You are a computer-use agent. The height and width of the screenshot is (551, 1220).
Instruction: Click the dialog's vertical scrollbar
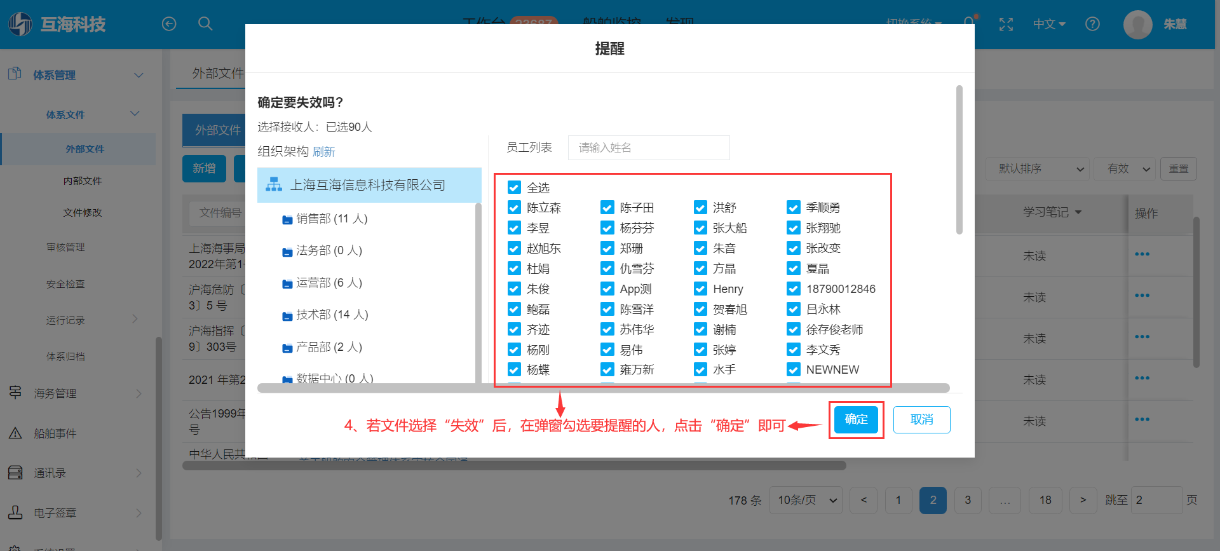[x=959, y=160]
